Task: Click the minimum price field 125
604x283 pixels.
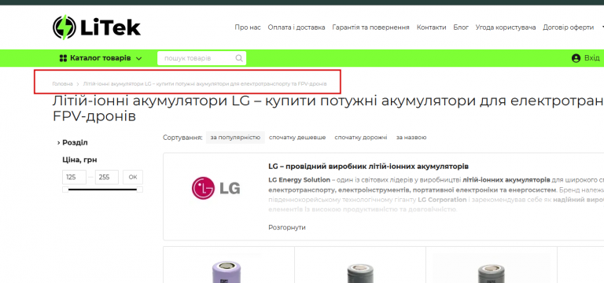Action: [74, 177]
